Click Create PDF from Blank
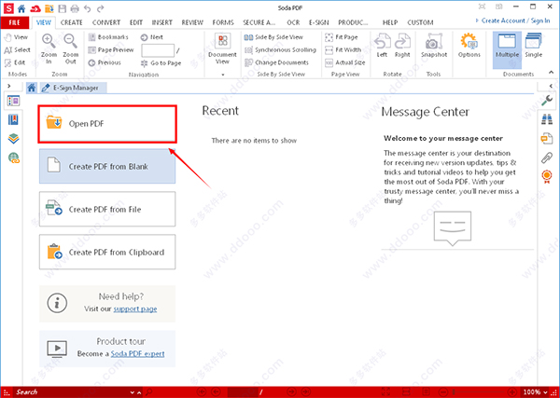The image size is (560, 398). pos(107,166)
